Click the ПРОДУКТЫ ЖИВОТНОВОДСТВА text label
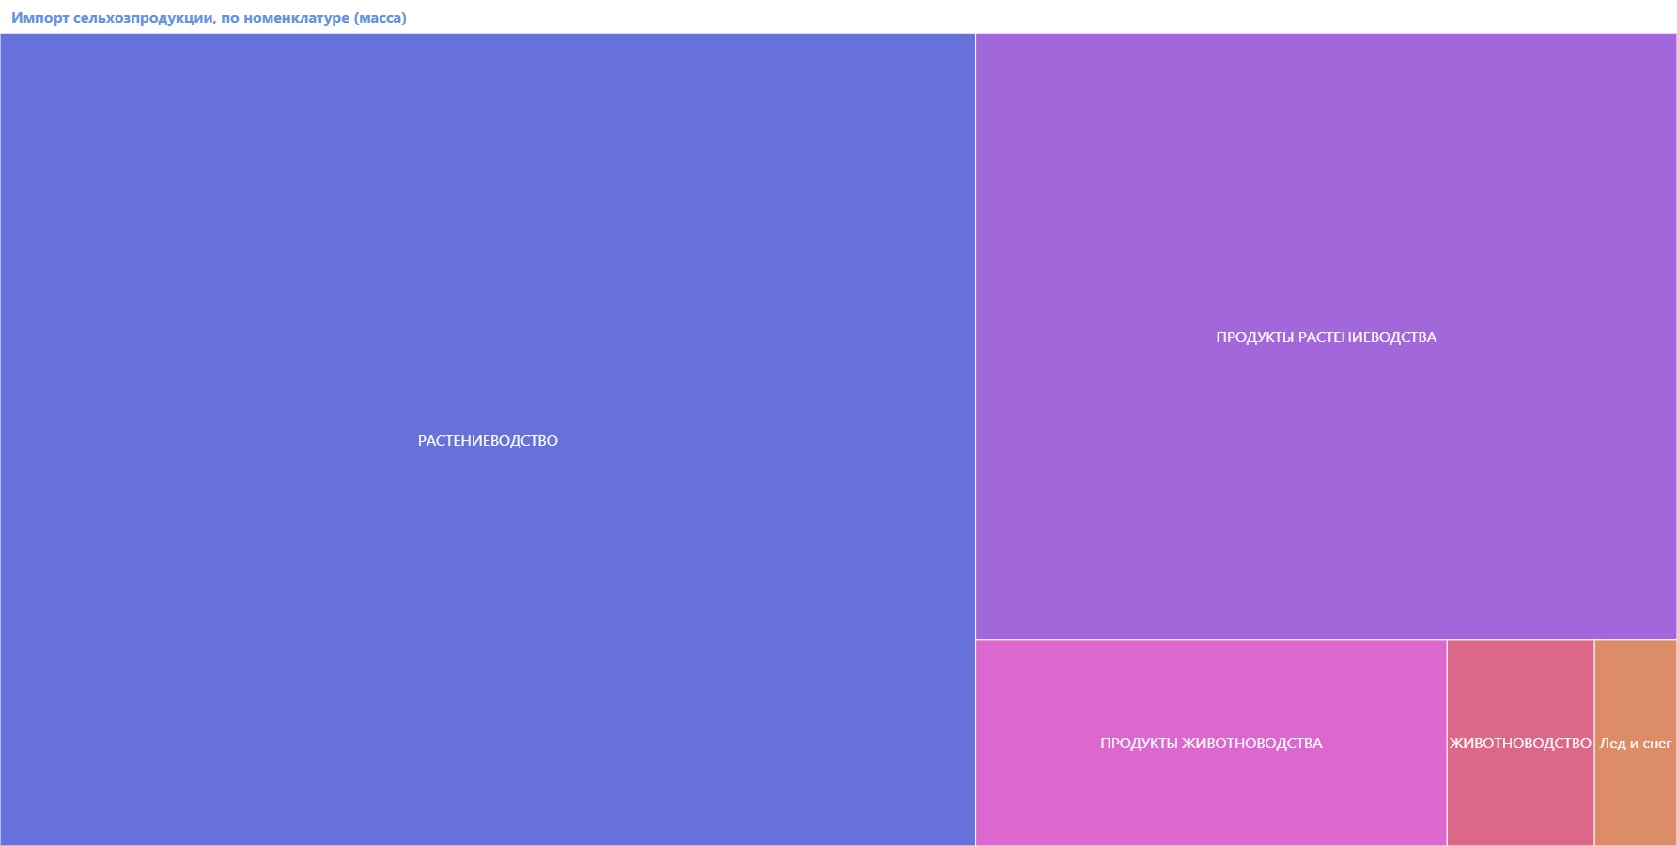1677x846 pixels. (1211, 744)
